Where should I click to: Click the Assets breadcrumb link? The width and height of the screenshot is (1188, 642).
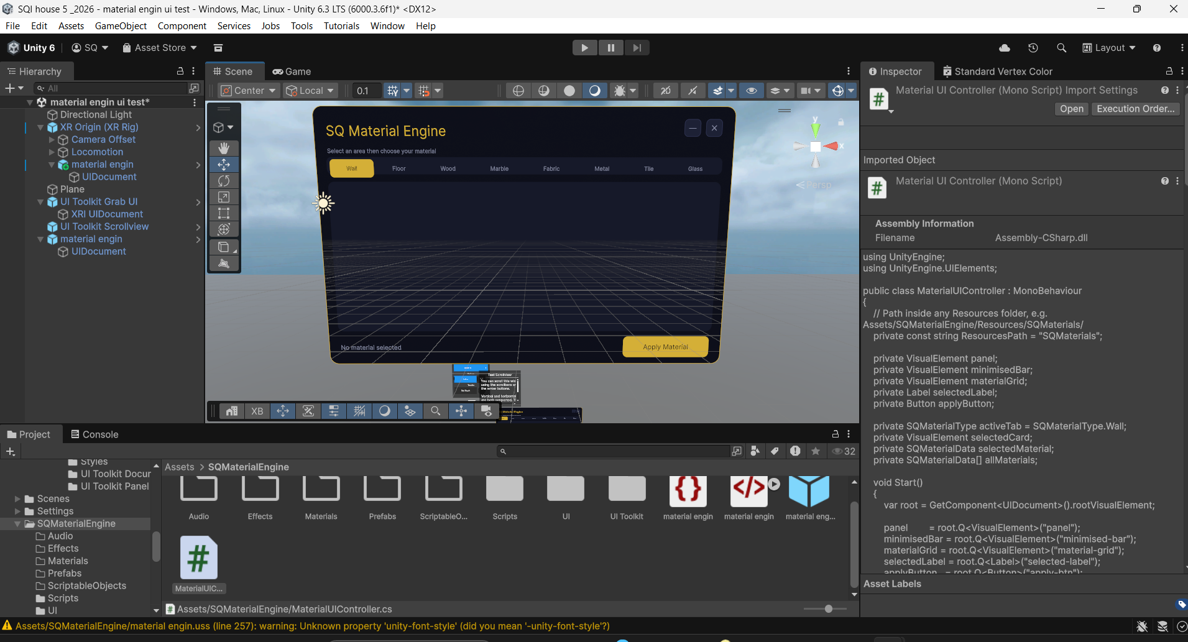point(179,467)
